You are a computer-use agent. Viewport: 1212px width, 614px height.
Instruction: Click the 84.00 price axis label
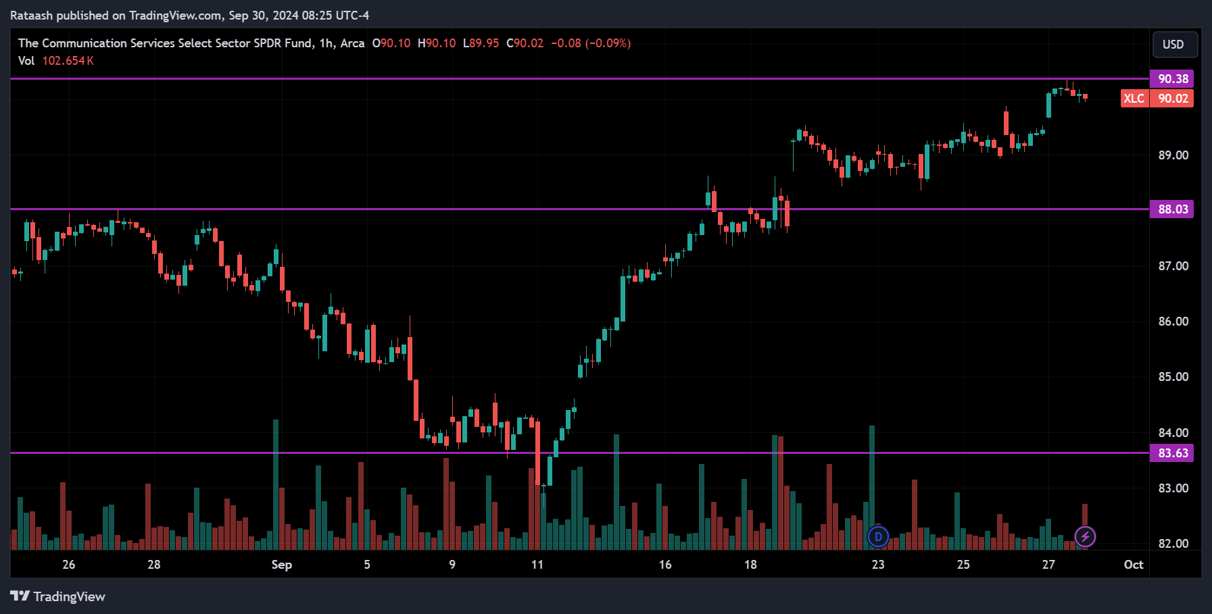pos(1173,433)
